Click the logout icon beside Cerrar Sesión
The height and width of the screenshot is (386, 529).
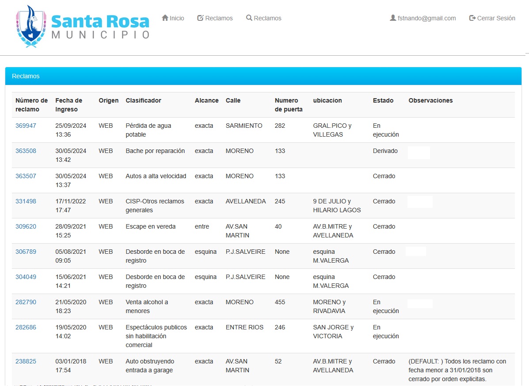[x=472, y=18]
